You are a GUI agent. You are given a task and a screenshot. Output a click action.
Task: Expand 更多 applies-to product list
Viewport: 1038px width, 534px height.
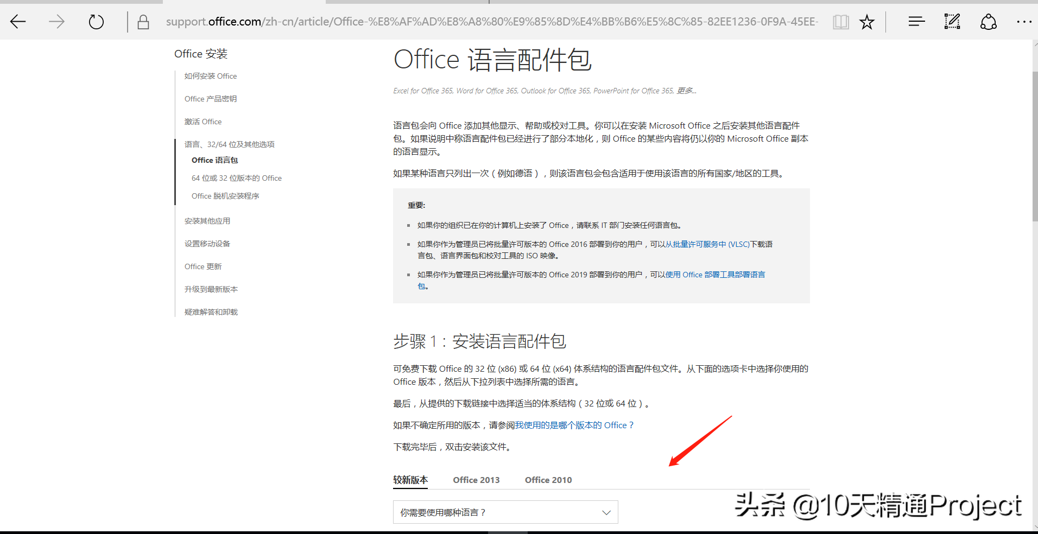(686, 91)
